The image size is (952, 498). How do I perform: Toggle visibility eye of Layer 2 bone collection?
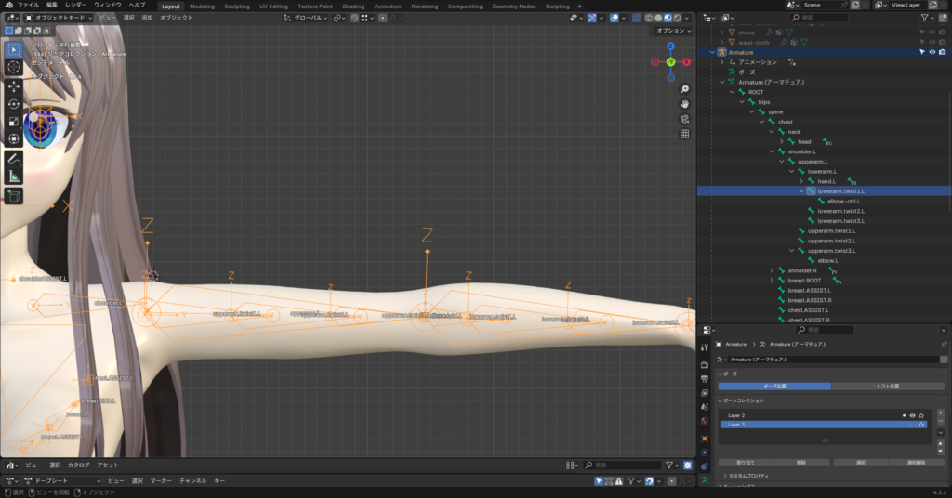tap(912, 415)
